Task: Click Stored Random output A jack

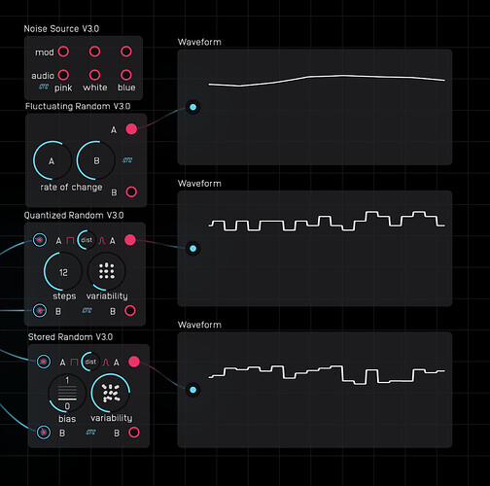Action: pyautogui.click(x=134, y=362)
